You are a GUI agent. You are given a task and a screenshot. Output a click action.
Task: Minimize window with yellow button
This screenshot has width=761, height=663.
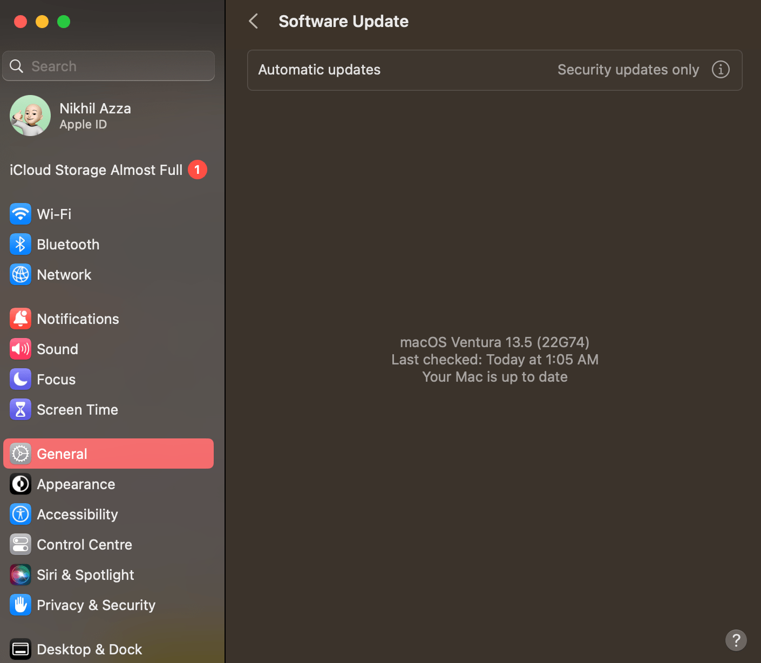tap(42, 22)
